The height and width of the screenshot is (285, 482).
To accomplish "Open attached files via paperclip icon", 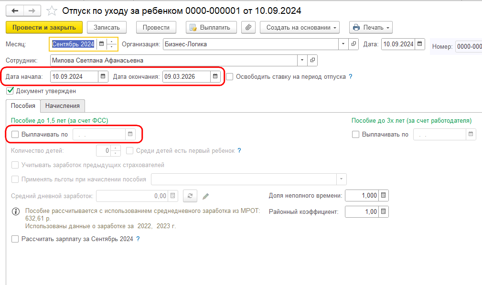I will pos(248,27).
